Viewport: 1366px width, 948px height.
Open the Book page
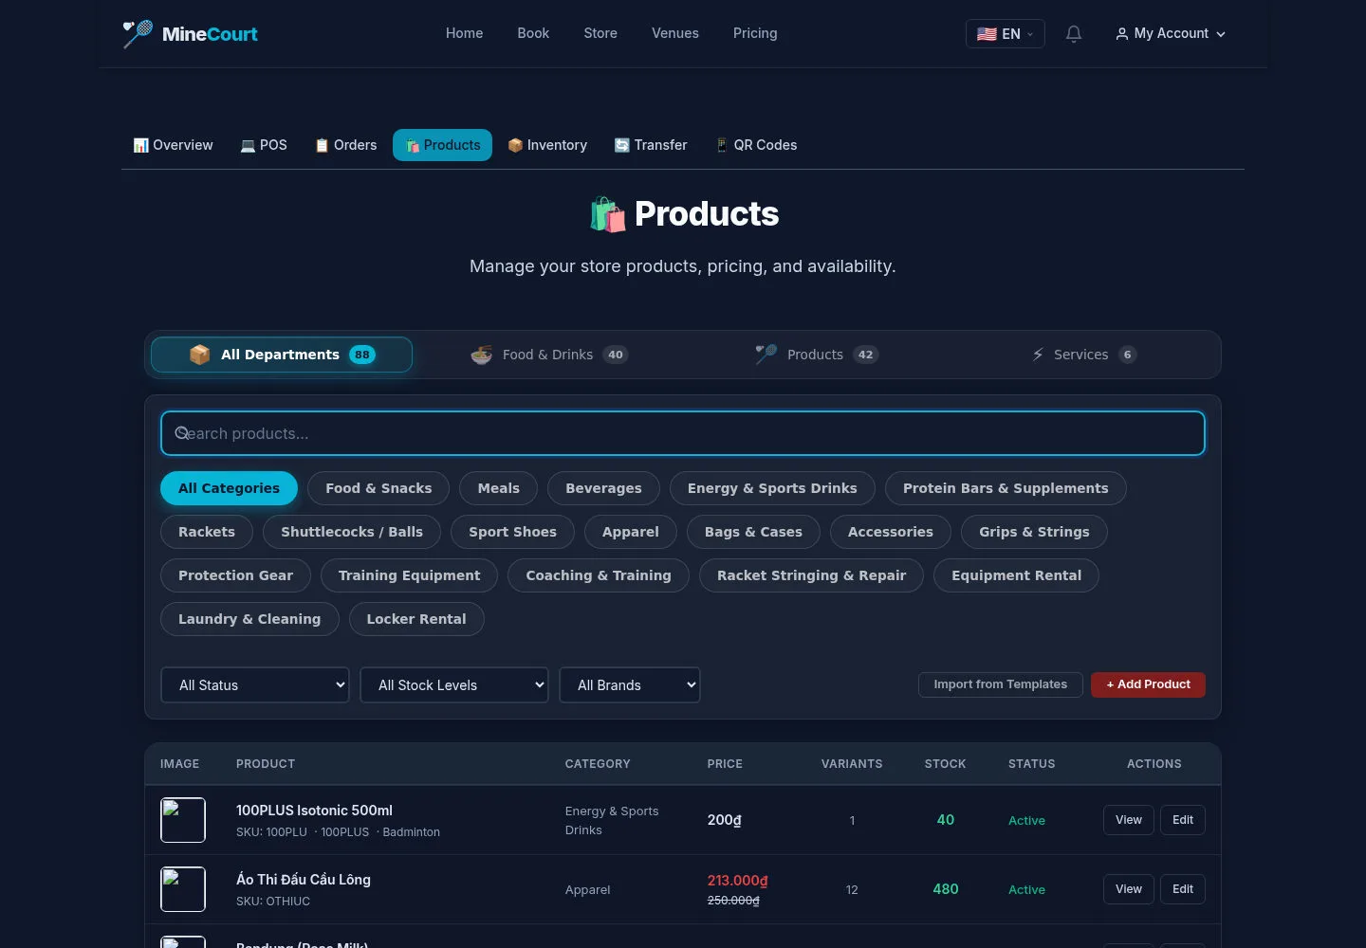[533, 33]
